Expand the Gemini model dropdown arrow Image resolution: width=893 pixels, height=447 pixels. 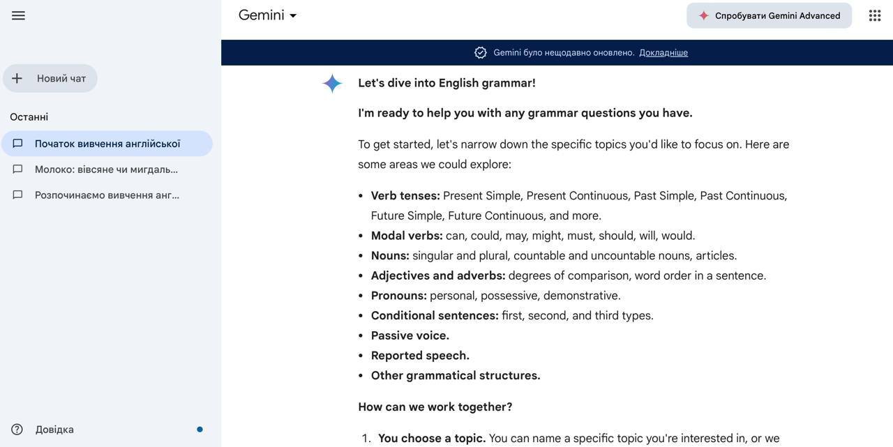click(293, 15)
